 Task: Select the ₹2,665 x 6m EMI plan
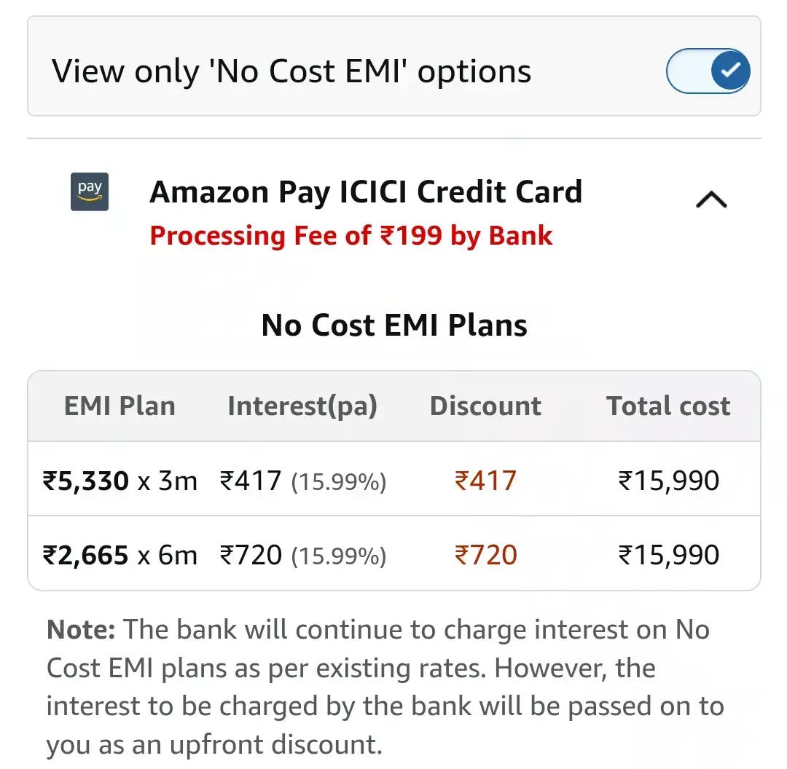pos(120,555)
